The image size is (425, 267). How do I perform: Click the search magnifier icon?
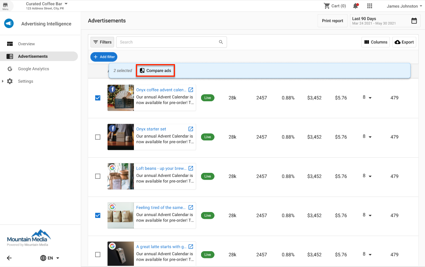221,42
